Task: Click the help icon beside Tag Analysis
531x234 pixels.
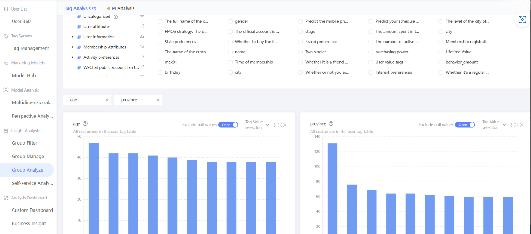Action: [x=94, y=8]
